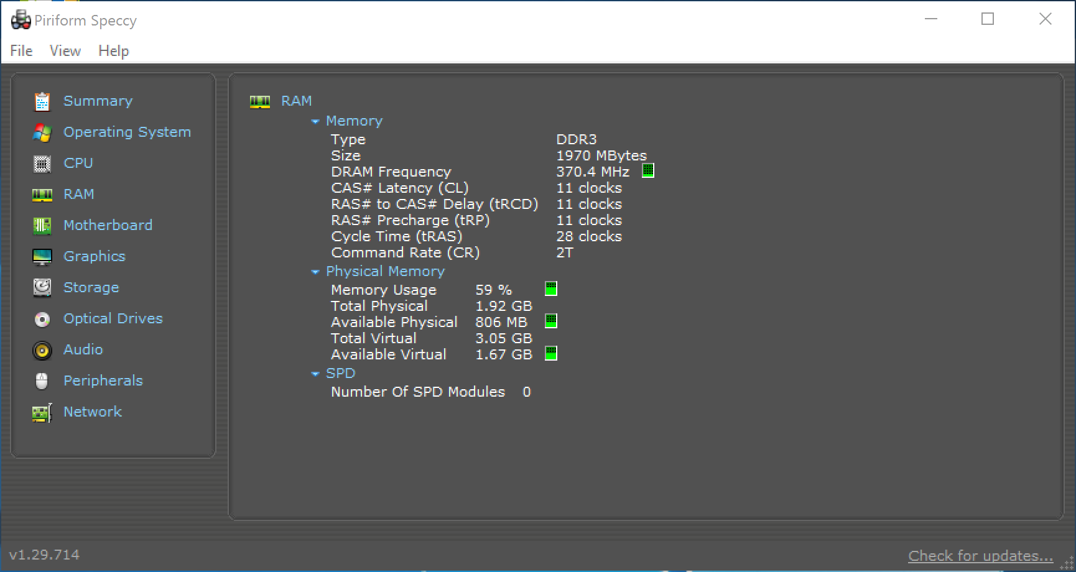Screen dimensions: 1076x572
Task: Open the View menu
Action: point(65,51)
